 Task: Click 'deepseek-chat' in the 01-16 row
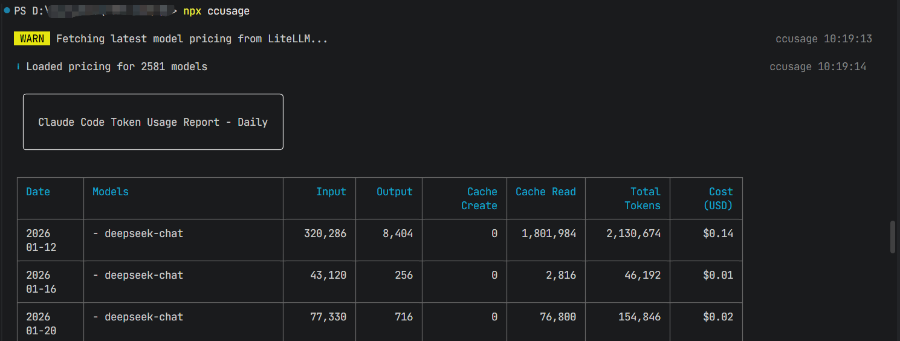(x=144, y=275)
